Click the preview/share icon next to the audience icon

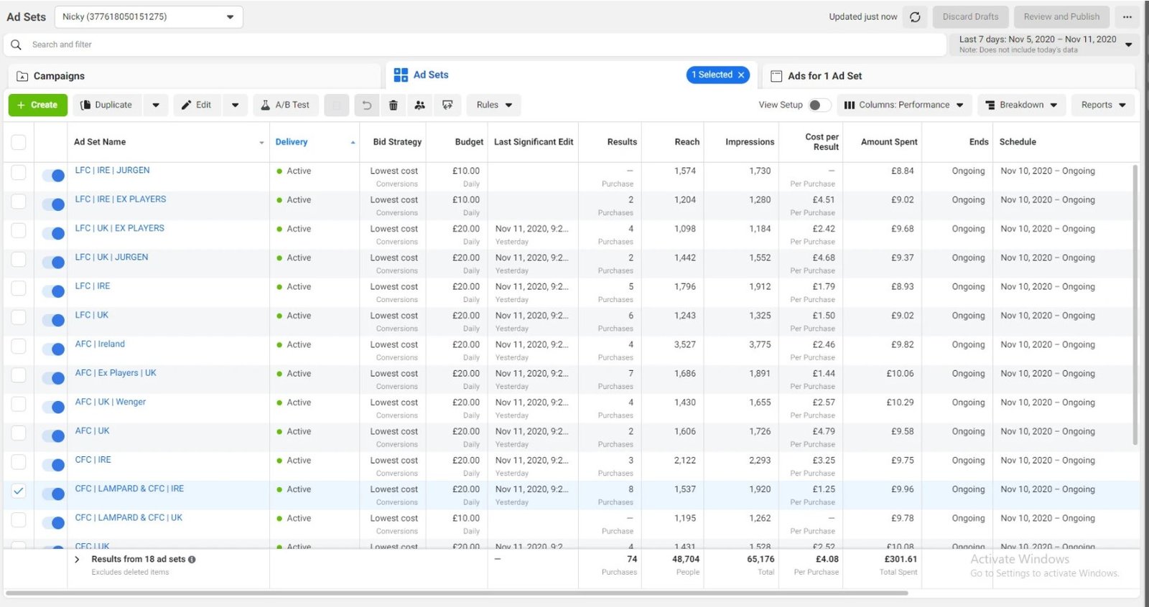[x=447, y=105]
